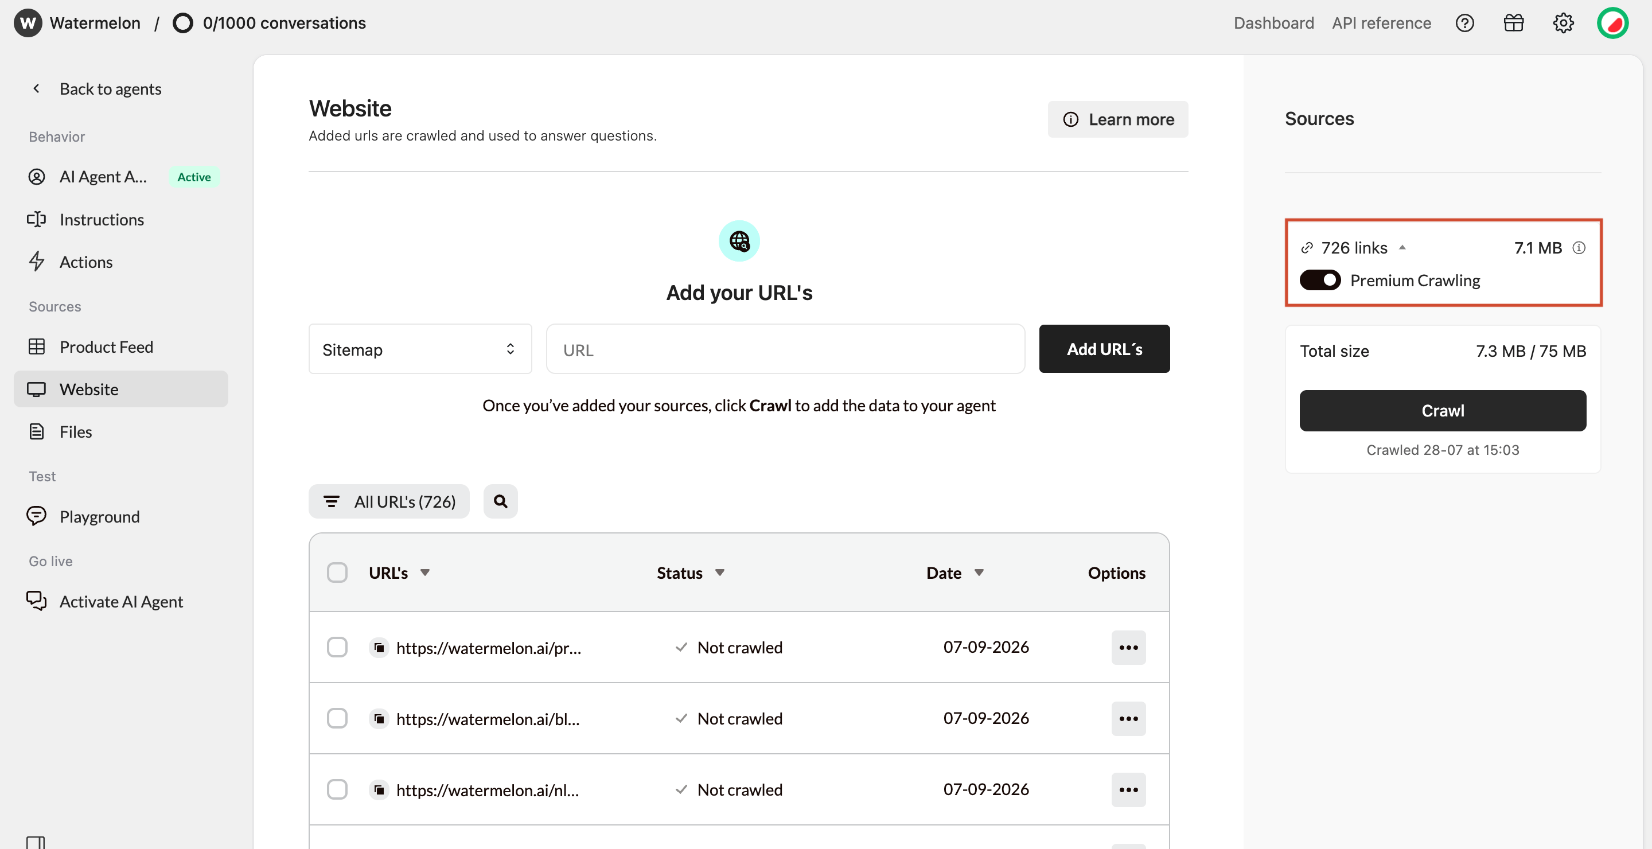Click the Actions lightning bolt icon
Image resolution: width=1652 pixels, height=849 pixels.
[37, 262]
